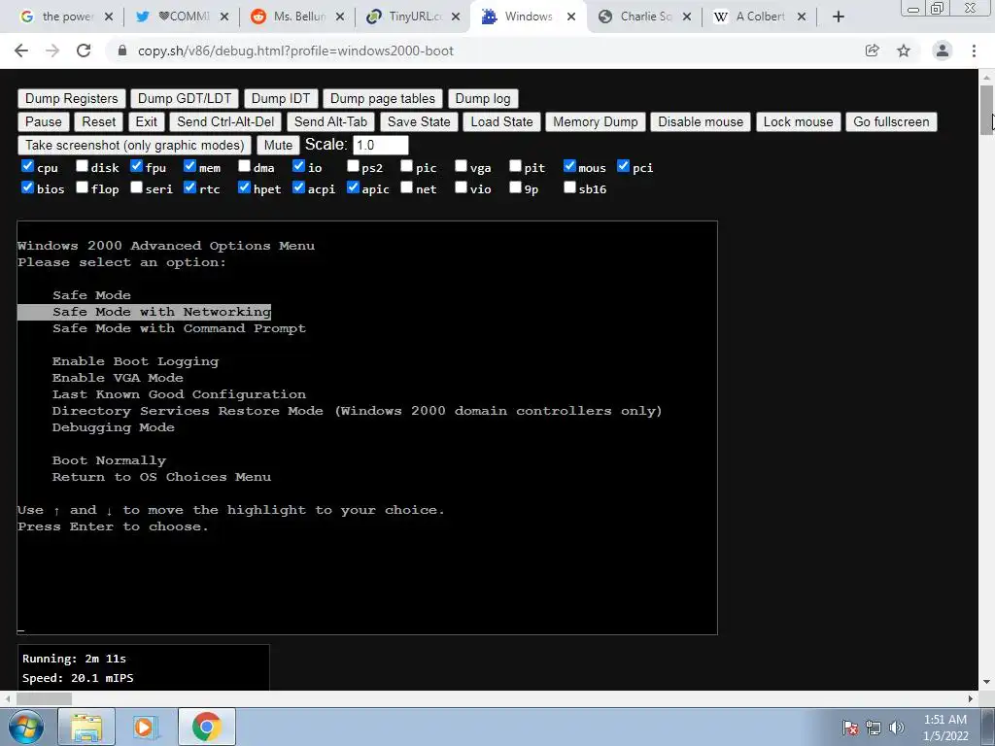Enable the disk log checkbox
This screenshot has width=995, height=746.
coord(82,166)
